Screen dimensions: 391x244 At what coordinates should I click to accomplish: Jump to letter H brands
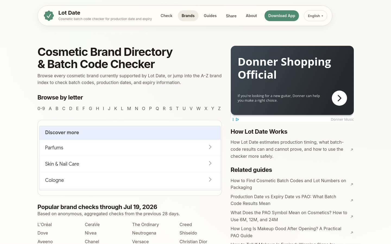point(97,108)
